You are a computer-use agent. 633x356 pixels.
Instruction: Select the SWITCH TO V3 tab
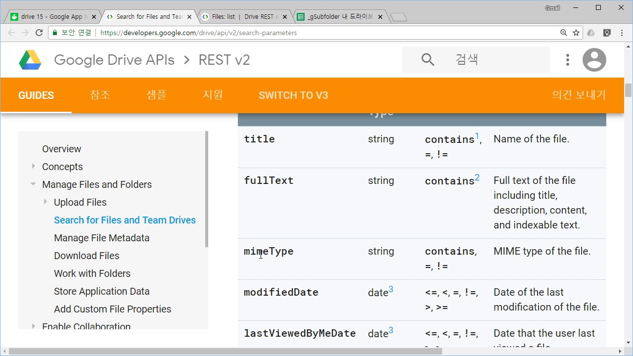pos(293,95)
